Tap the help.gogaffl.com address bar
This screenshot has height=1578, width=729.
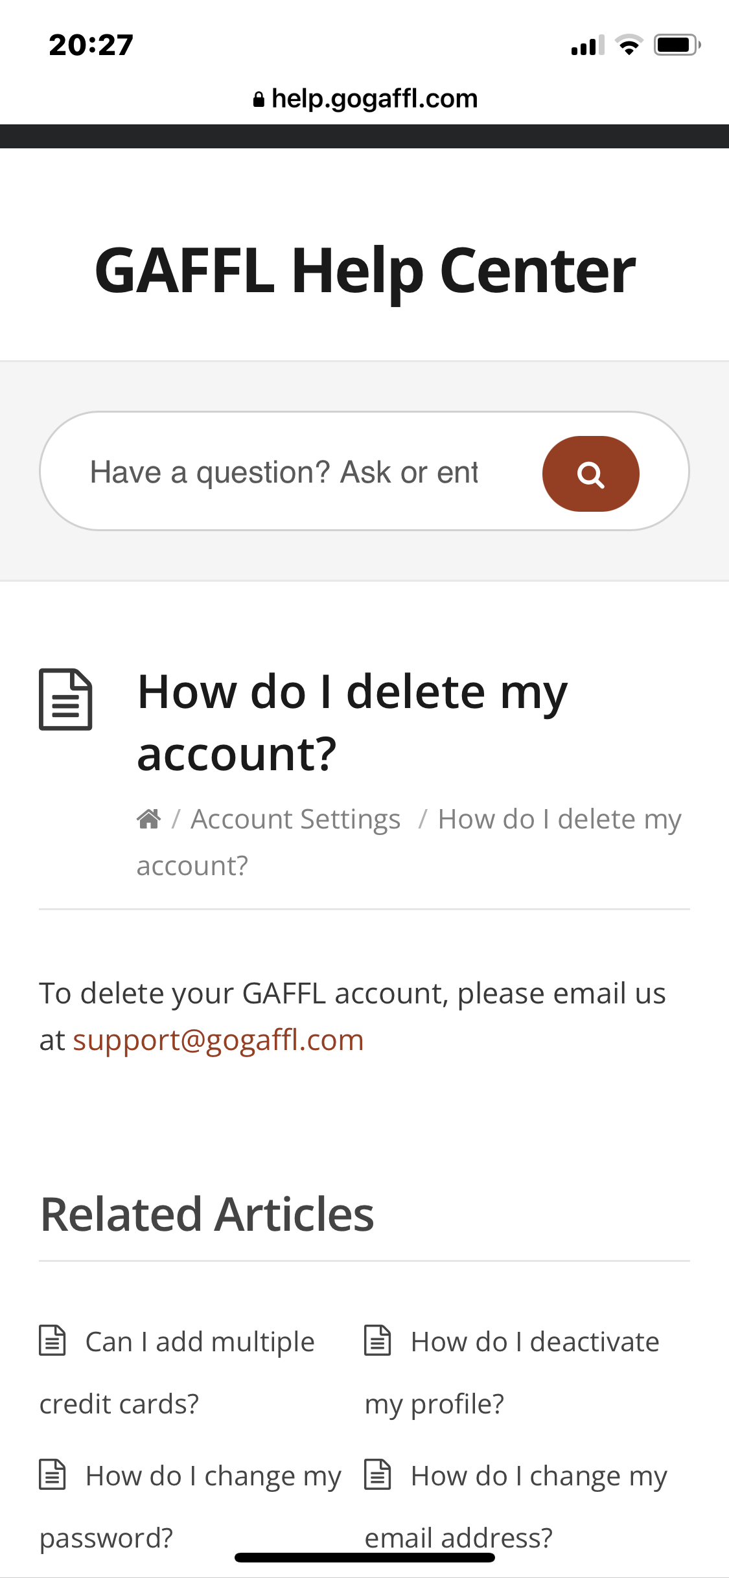[374, 99]
